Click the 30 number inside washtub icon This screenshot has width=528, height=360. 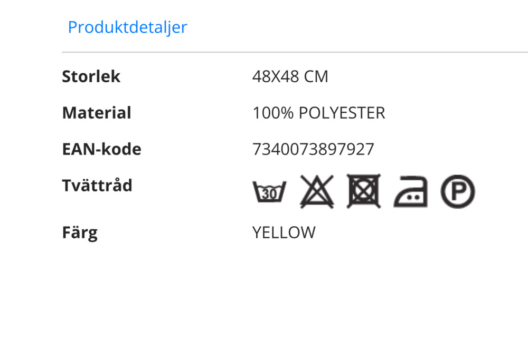pos(269,194)
